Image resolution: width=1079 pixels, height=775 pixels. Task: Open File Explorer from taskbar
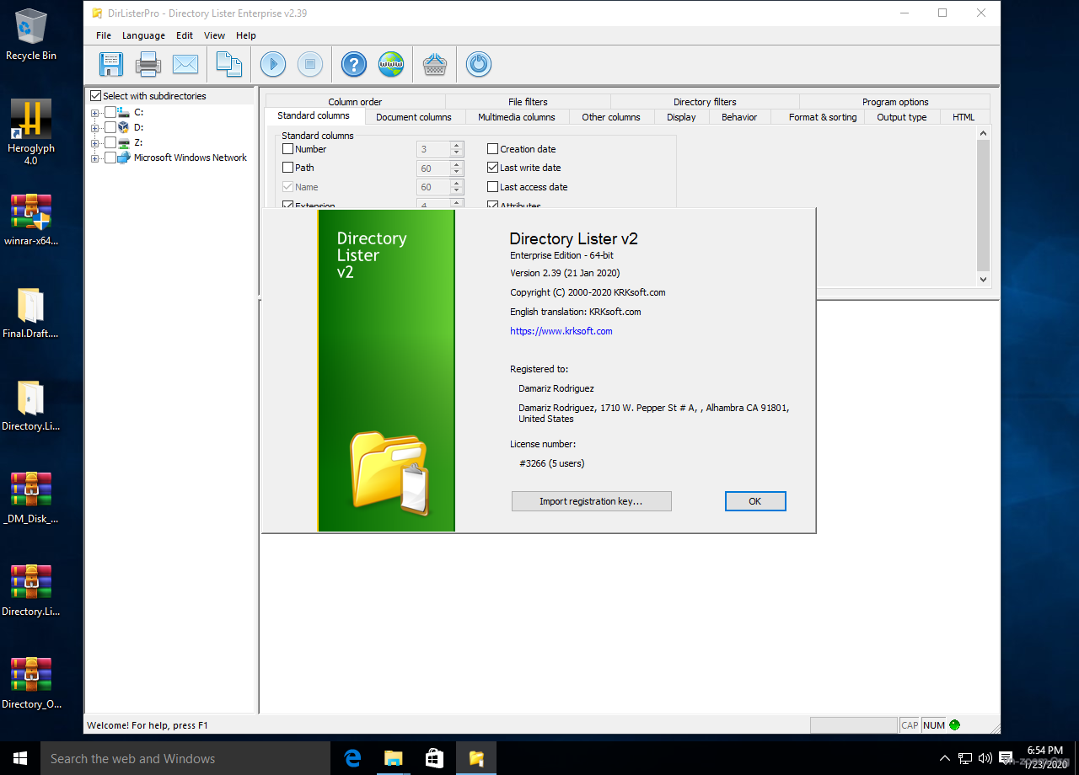394,758
